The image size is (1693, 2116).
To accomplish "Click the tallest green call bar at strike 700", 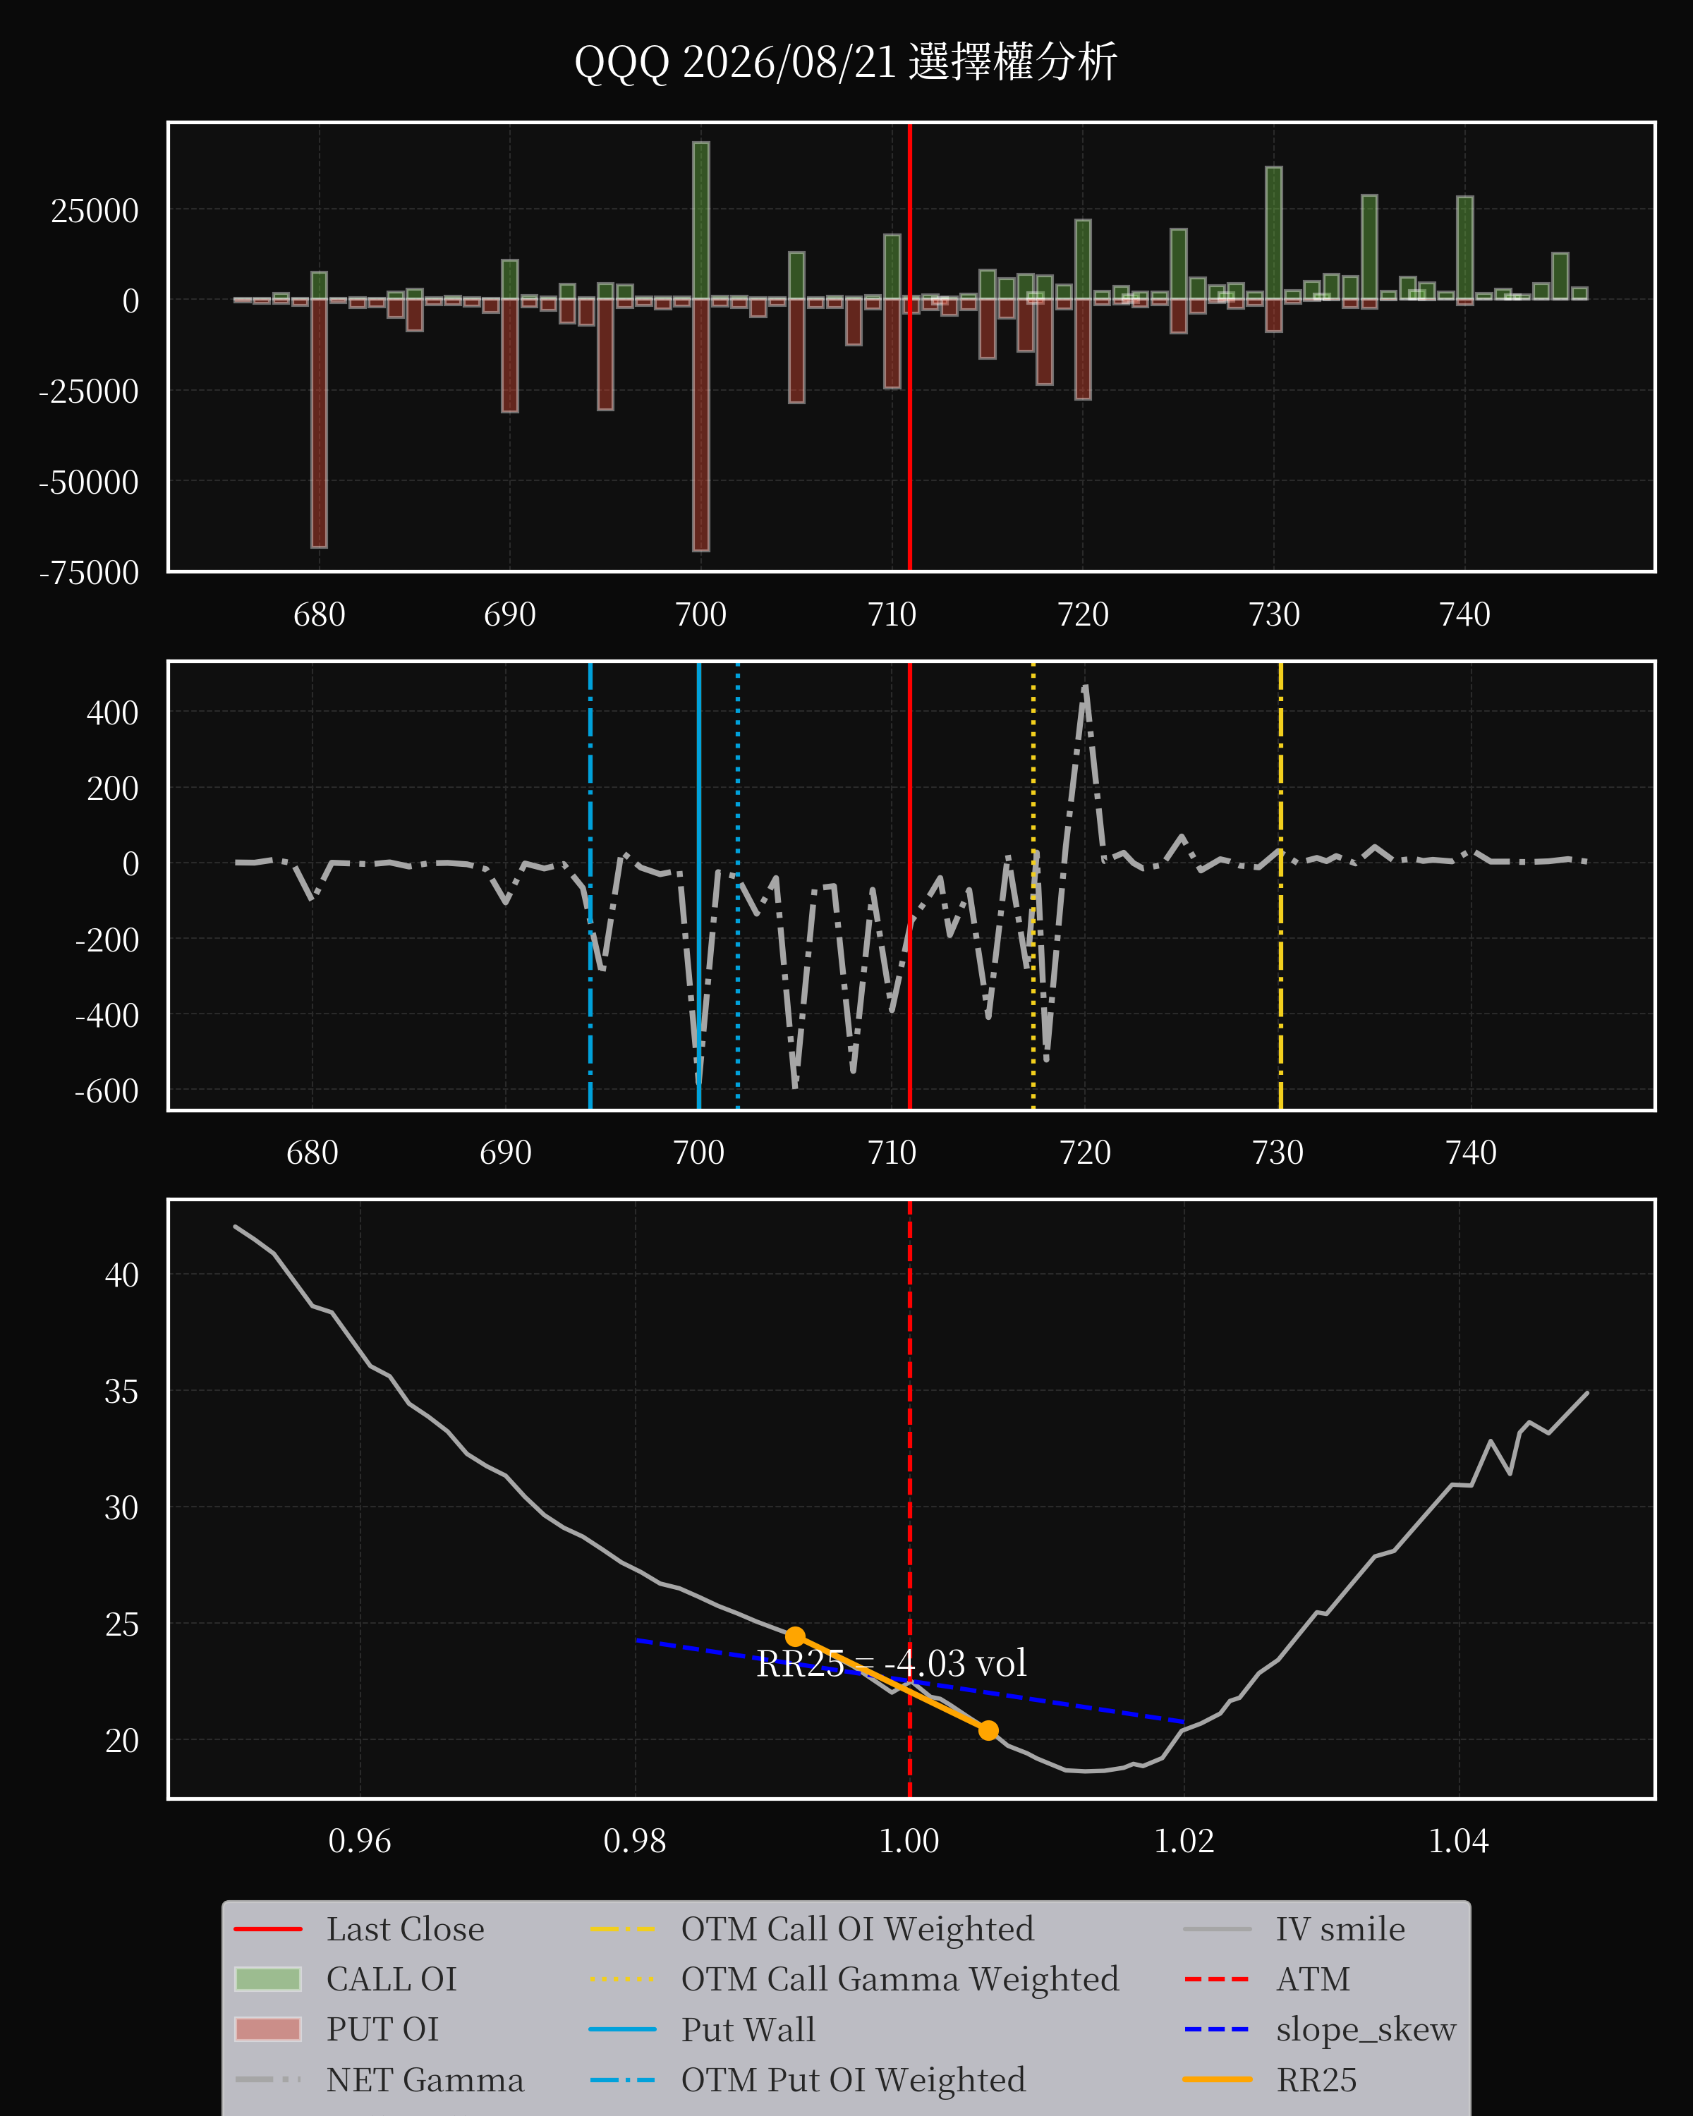I will tap(700, 221).
